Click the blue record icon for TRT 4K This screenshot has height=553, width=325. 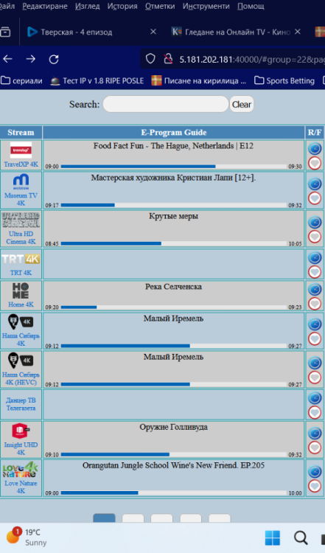pos(315,257)
